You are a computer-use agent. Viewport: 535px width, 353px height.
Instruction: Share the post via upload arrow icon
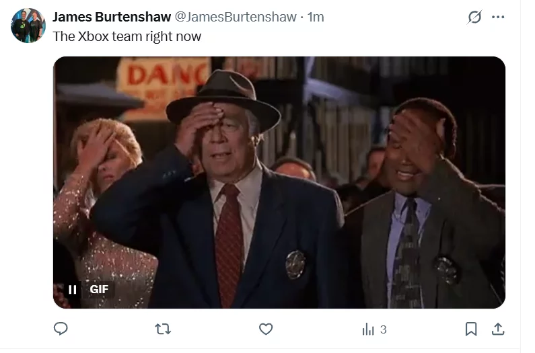coord(498,329)
